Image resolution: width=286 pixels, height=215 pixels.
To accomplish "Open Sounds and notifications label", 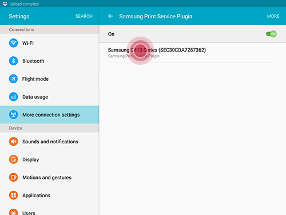I will (x=50, y=142).
